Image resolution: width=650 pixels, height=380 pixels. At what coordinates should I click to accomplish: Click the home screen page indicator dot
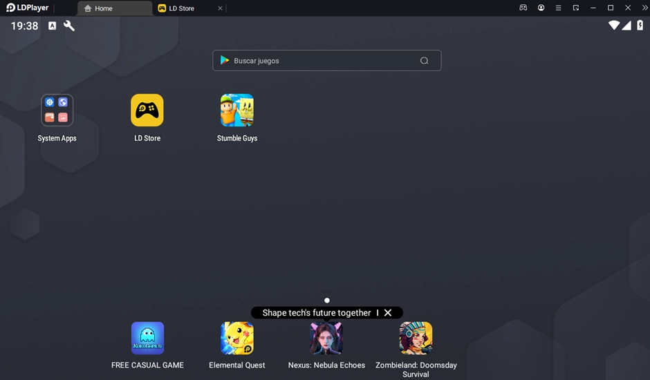(x=326, y=301)
